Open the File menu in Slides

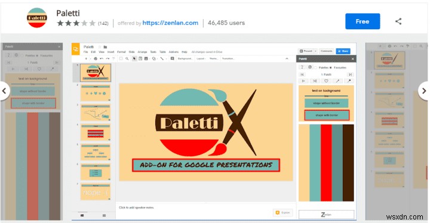(x=86, y=52)
